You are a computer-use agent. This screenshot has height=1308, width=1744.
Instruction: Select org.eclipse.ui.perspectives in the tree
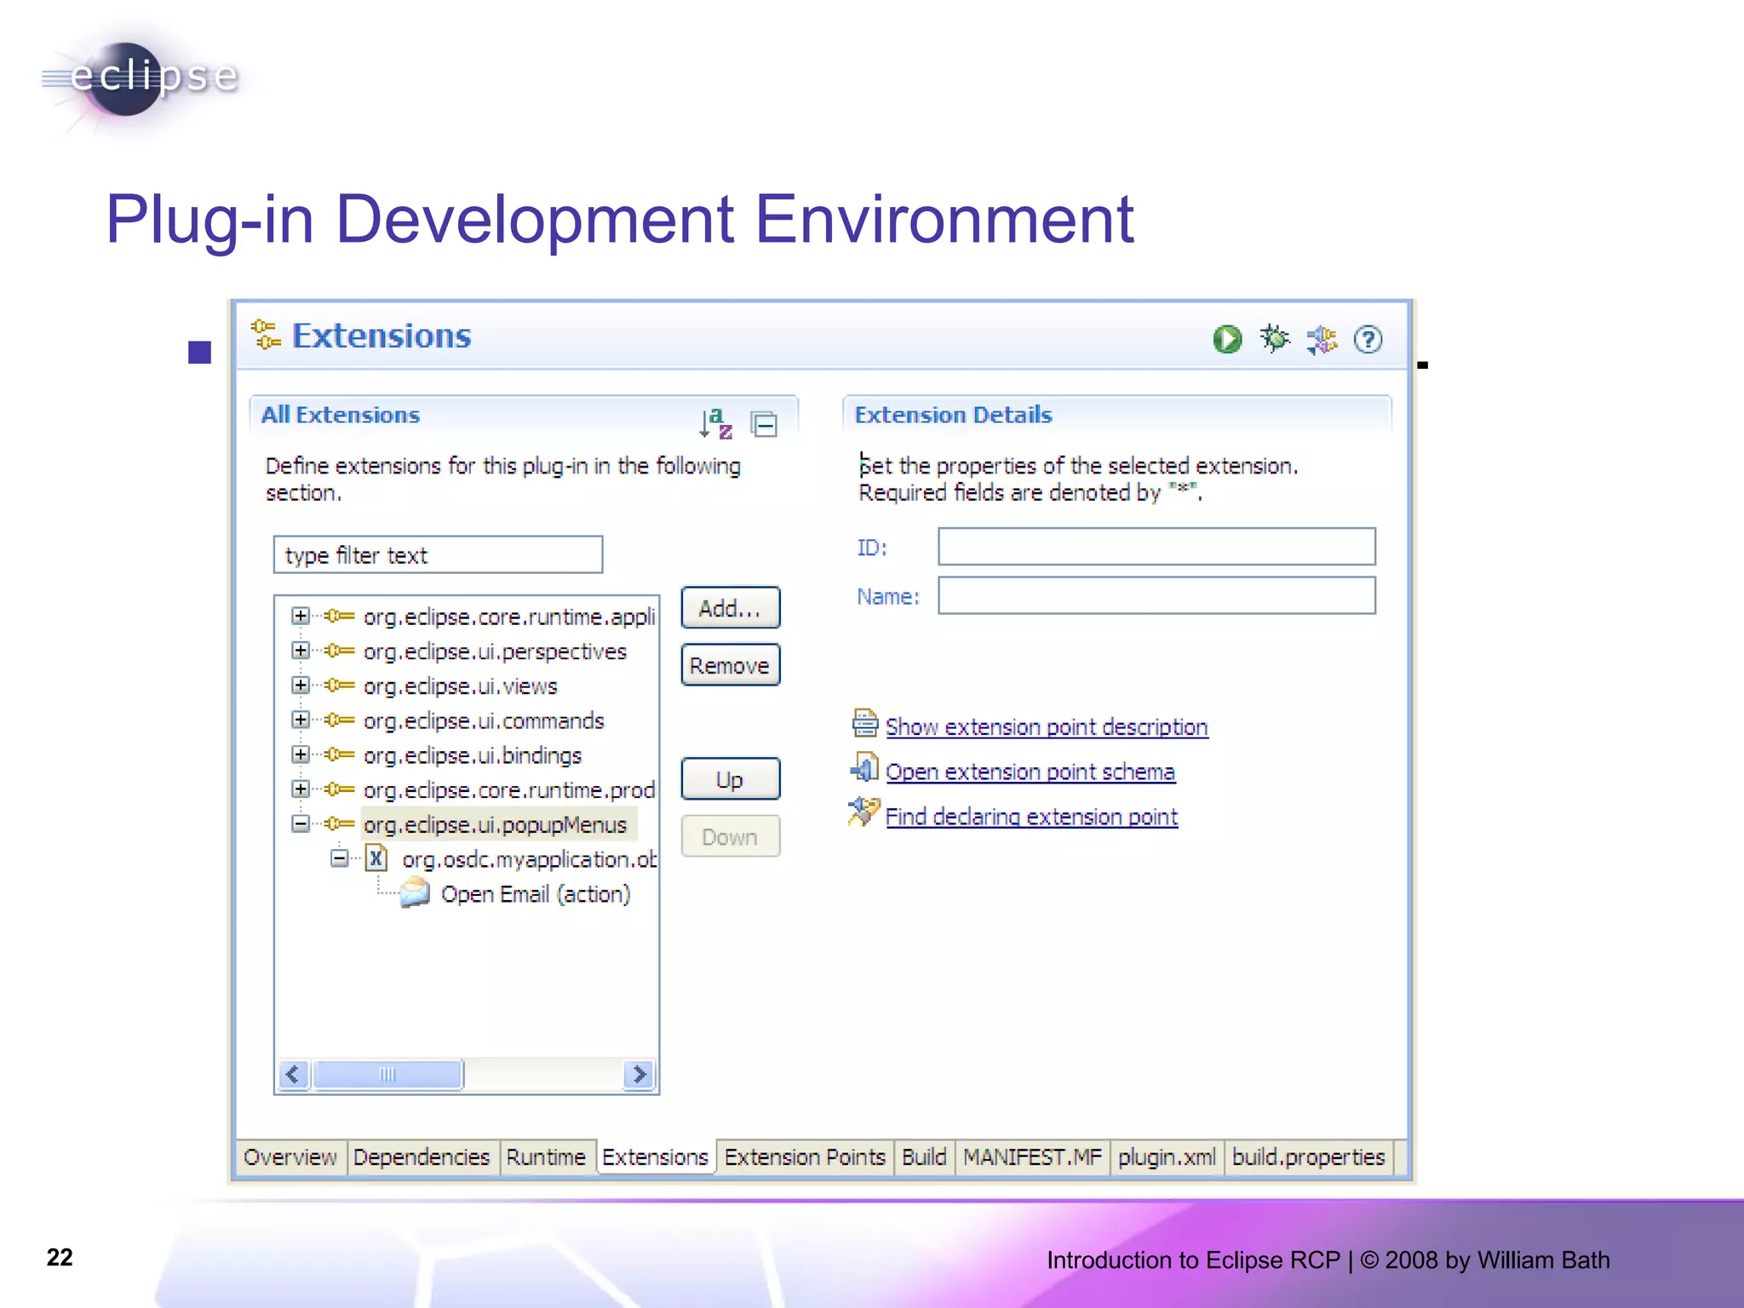[495, 651]
